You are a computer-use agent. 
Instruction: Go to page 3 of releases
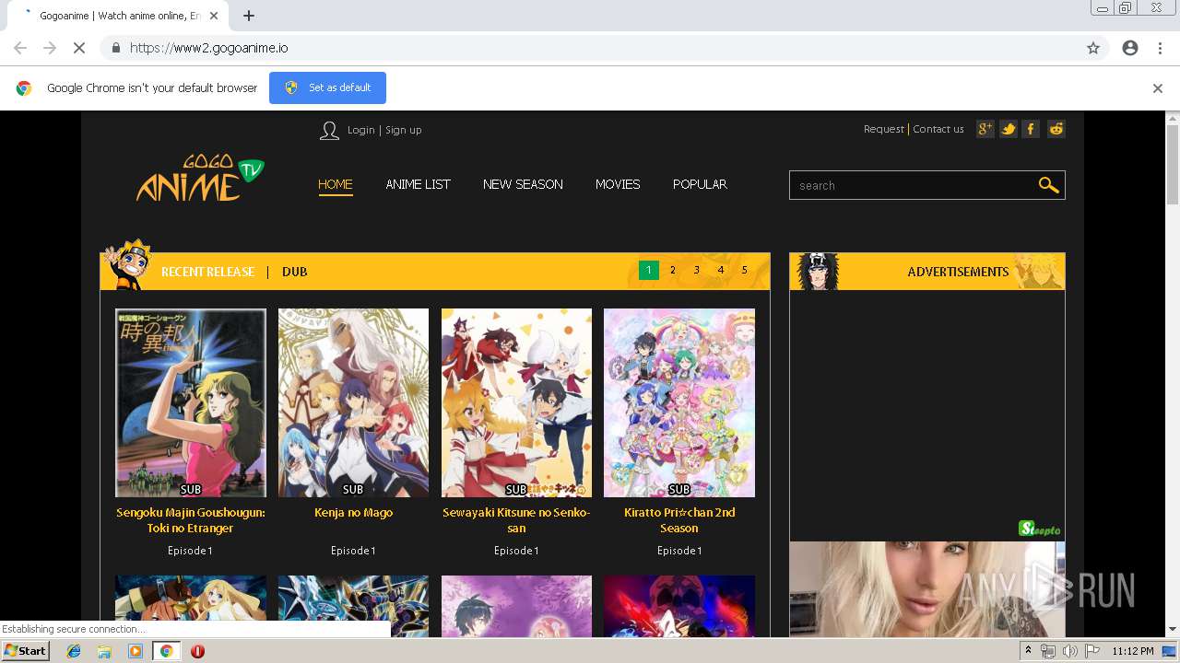click(x=697, y=270)
